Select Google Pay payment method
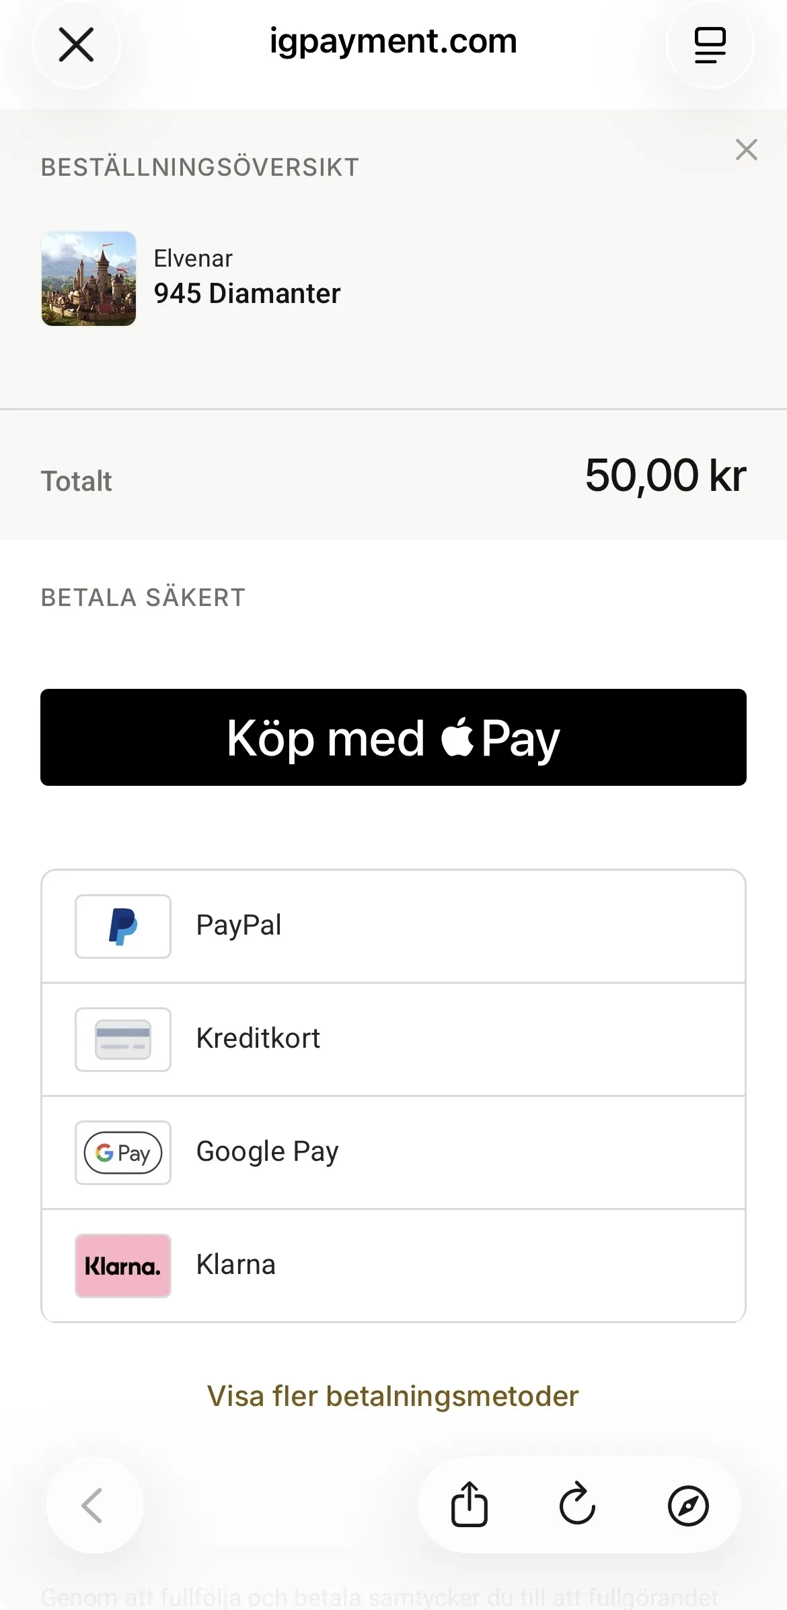This screenshot has width=787, height=1610. pos(394,1153)
